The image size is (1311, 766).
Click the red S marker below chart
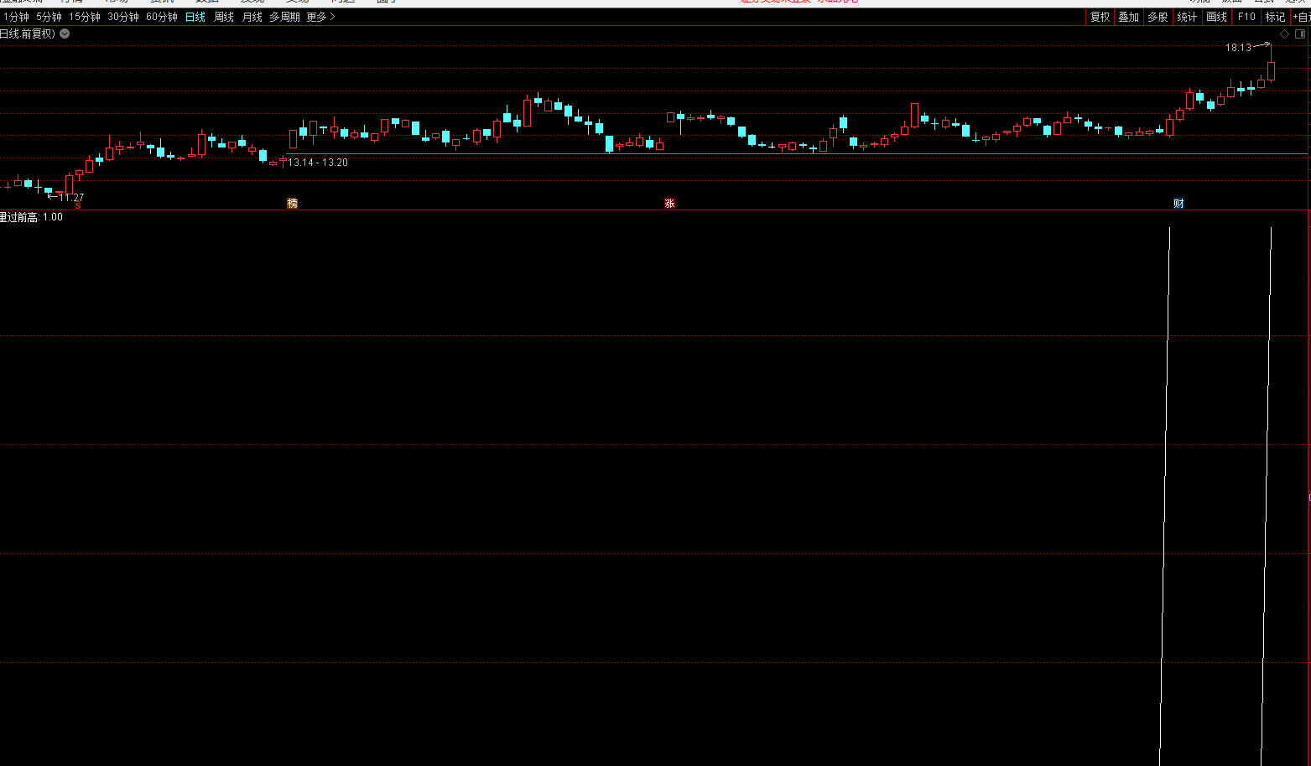[77, 204]
